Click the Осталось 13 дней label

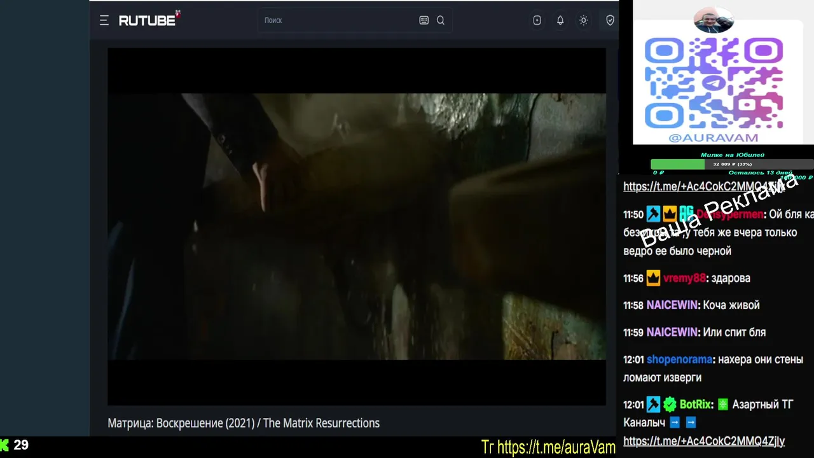(760, 172)
